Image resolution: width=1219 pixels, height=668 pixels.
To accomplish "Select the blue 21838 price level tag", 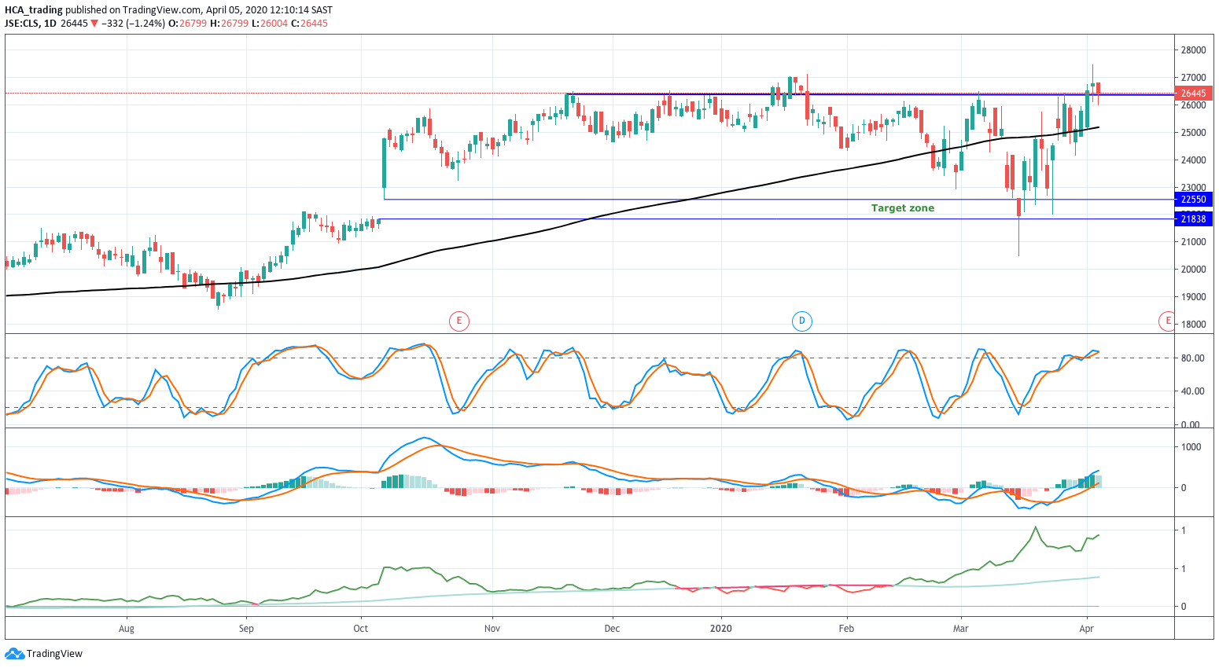I will (1193, 219).
